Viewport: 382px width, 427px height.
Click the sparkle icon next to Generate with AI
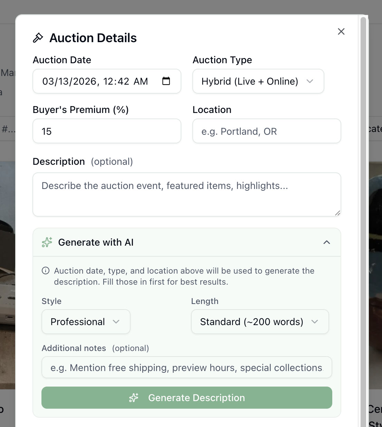pyautogui.click(x=47, y=242)
